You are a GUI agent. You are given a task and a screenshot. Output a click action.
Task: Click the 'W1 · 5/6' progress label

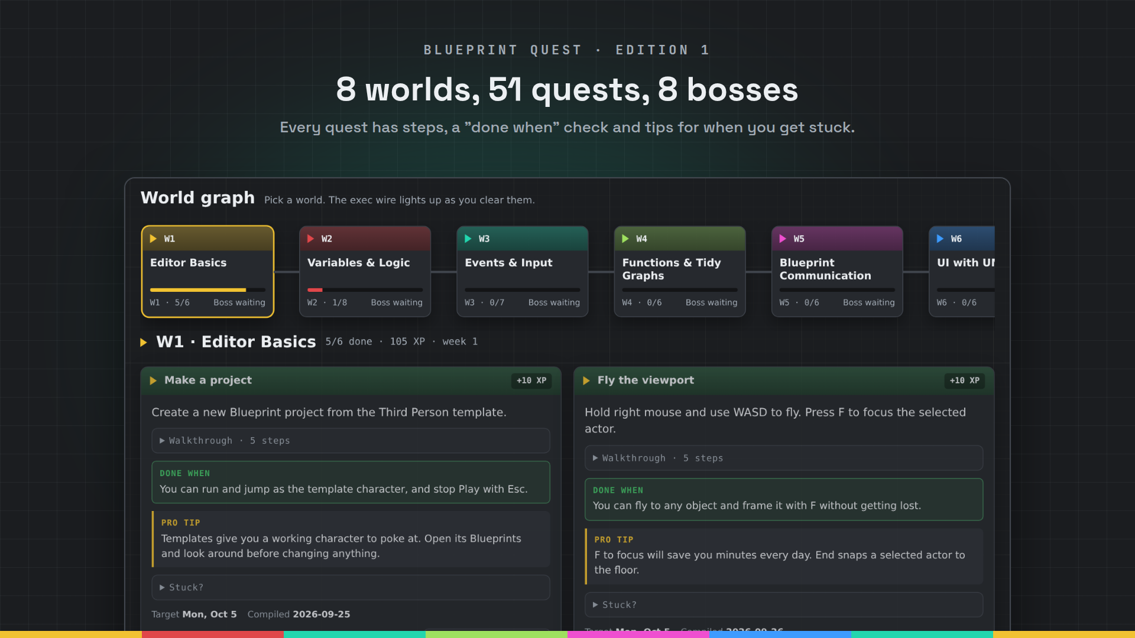[x=170, y=302]
